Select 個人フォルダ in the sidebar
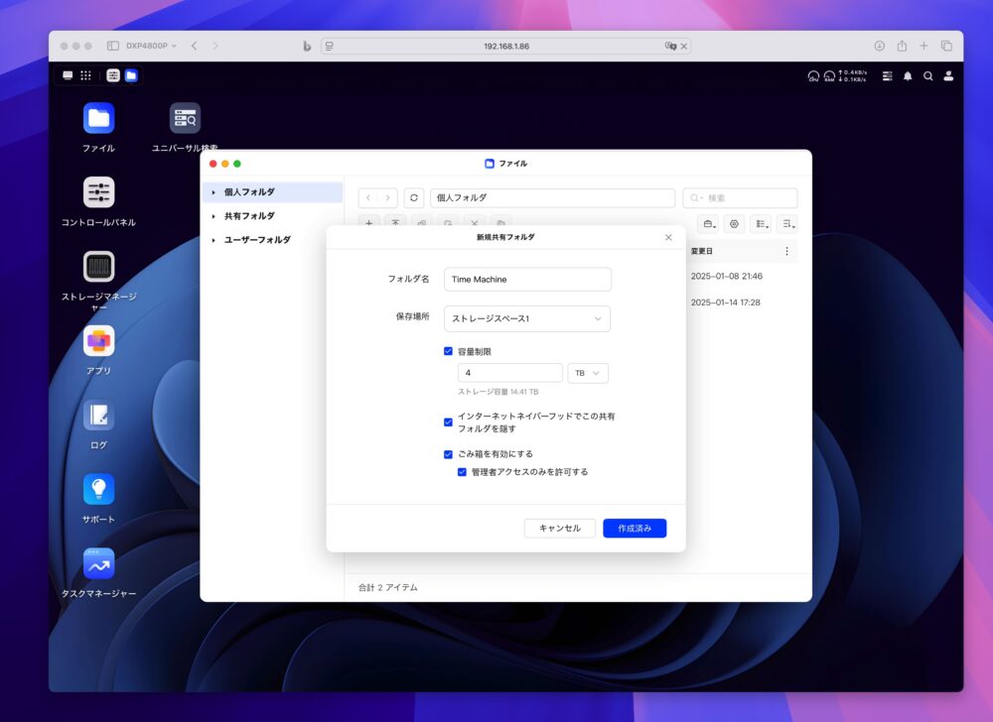Viewport: 993px width, 722px height. [x=249, y=192]
